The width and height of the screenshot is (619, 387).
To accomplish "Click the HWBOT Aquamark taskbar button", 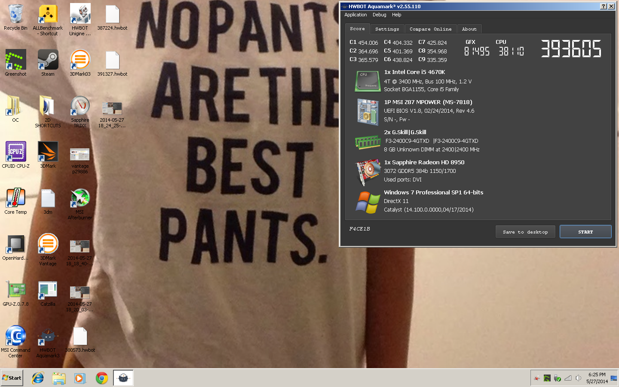I will pos(123,378).
